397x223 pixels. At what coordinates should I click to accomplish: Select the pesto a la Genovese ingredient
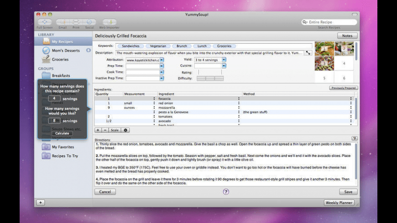pyautogui.click(x=173, y=112)
